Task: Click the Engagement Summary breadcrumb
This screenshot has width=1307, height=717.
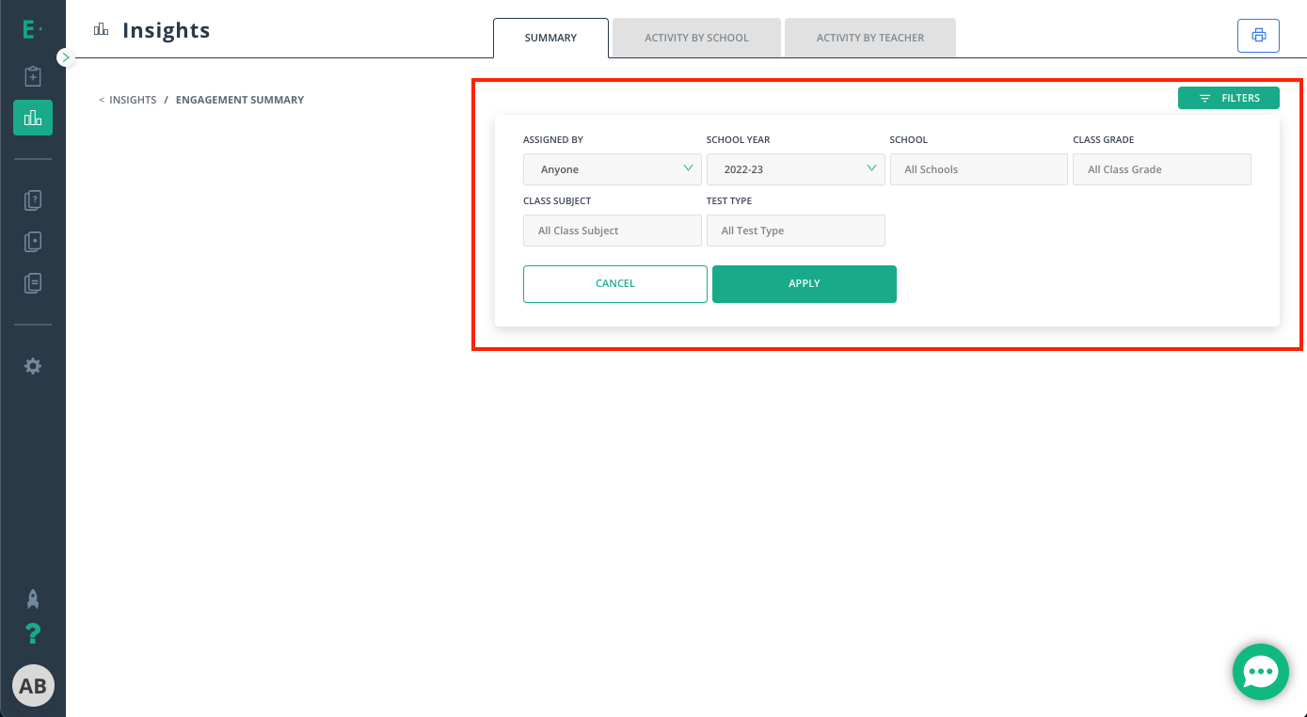Action: point(240,100)
